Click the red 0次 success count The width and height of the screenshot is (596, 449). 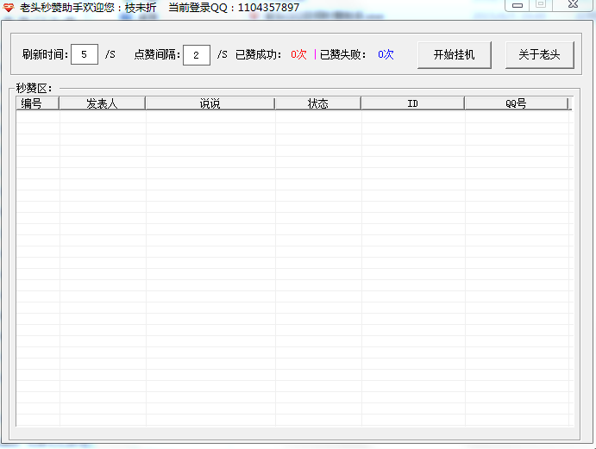coord(298,54)
